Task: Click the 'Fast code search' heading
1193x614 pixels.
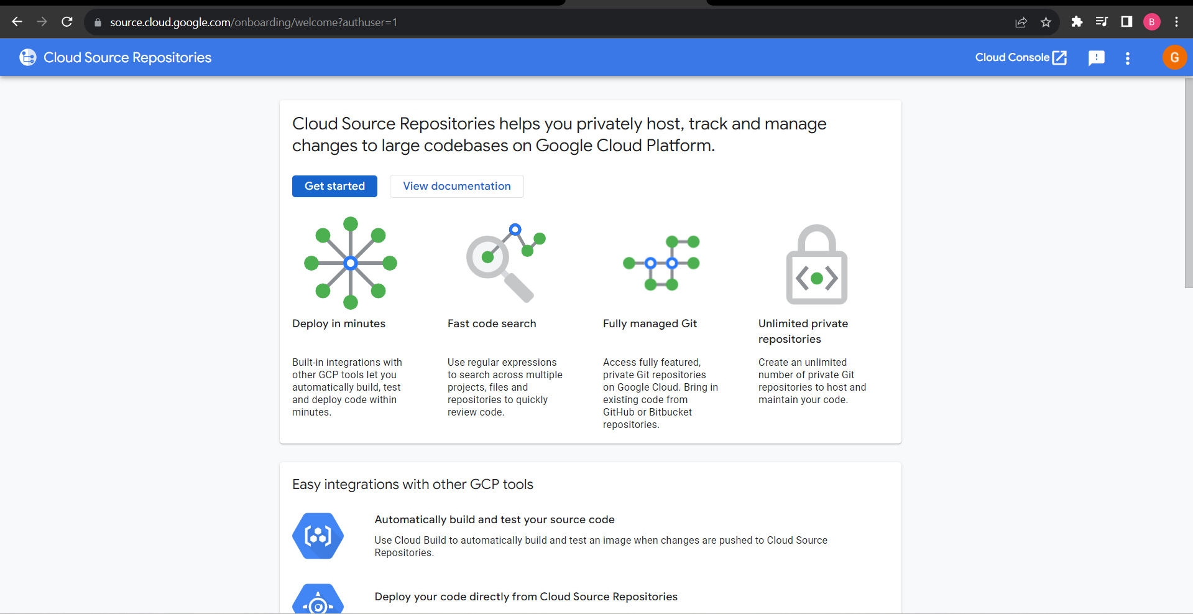Action: (x=492, y=323)
